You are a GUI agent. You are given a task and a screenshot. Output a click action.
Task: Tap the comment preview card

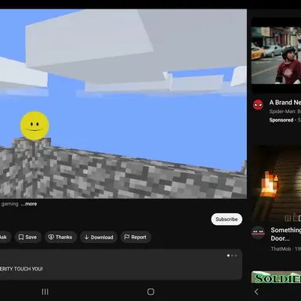tap(121, 265)
